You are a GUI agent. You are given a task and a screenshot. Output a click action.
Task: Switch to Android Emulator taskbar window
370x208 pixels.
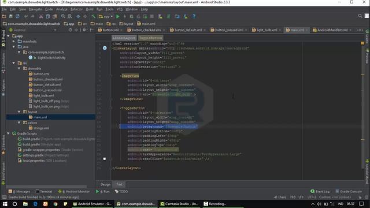(92, 204)
